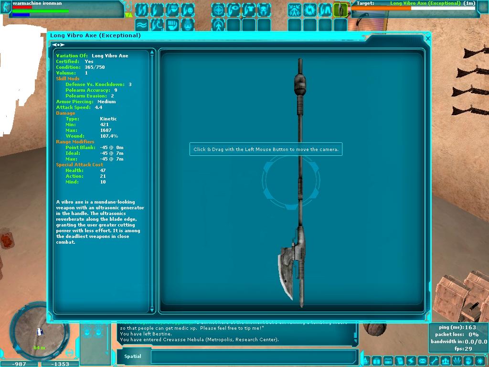The height and width of the screenshot is (367, 489).
Task: Click the lightning bolt menu icon
Action: 411,361
